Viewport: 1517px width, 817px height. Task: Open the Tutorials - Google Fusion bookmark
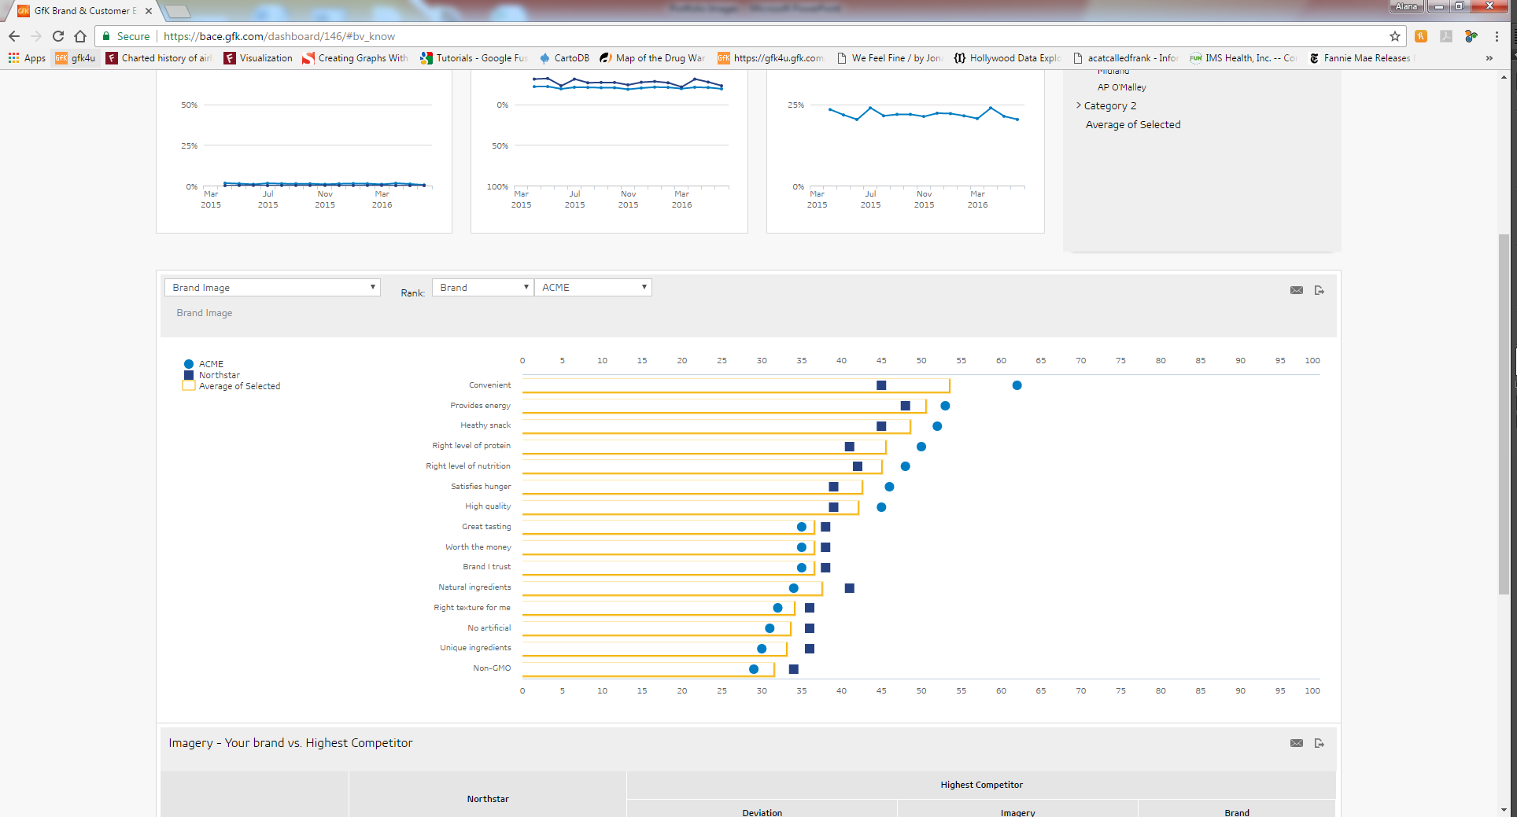pyautogui.click(x=474, y=58)
